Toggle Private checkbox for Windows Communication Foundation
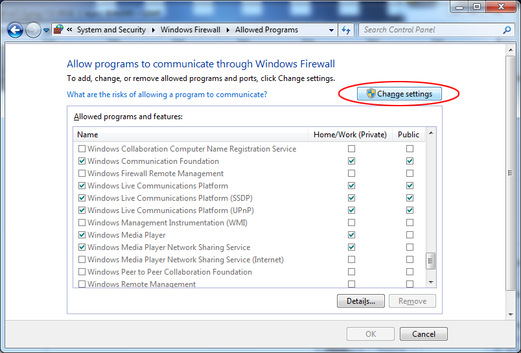 (351, 161)
